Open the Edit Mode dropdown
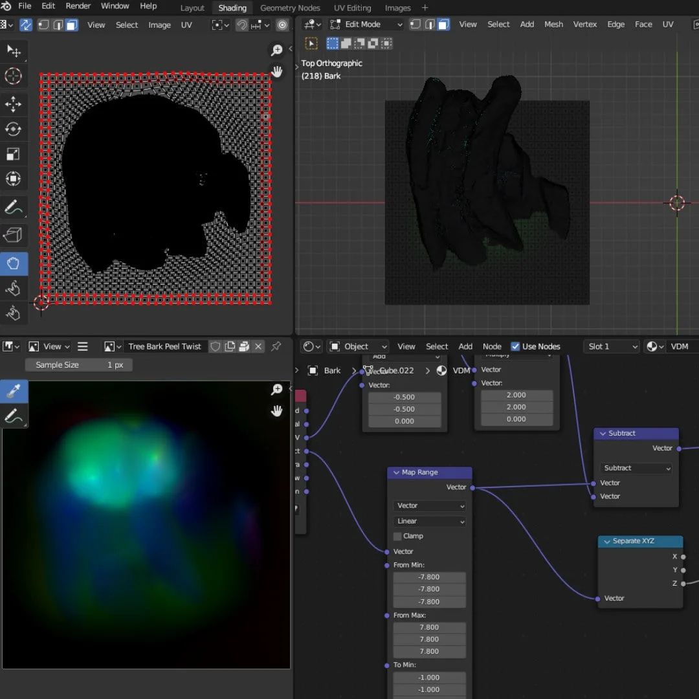This screenshot has height=699, width=699. coord(366,25)
